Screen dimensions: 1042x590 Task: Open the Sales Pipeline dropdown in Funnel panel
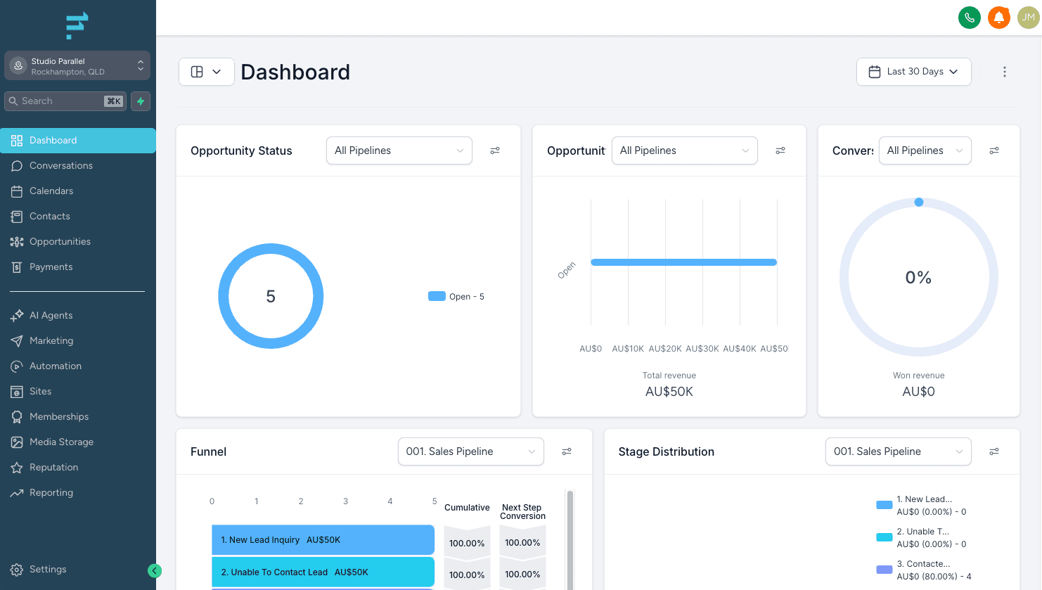(x=470, y=451)
